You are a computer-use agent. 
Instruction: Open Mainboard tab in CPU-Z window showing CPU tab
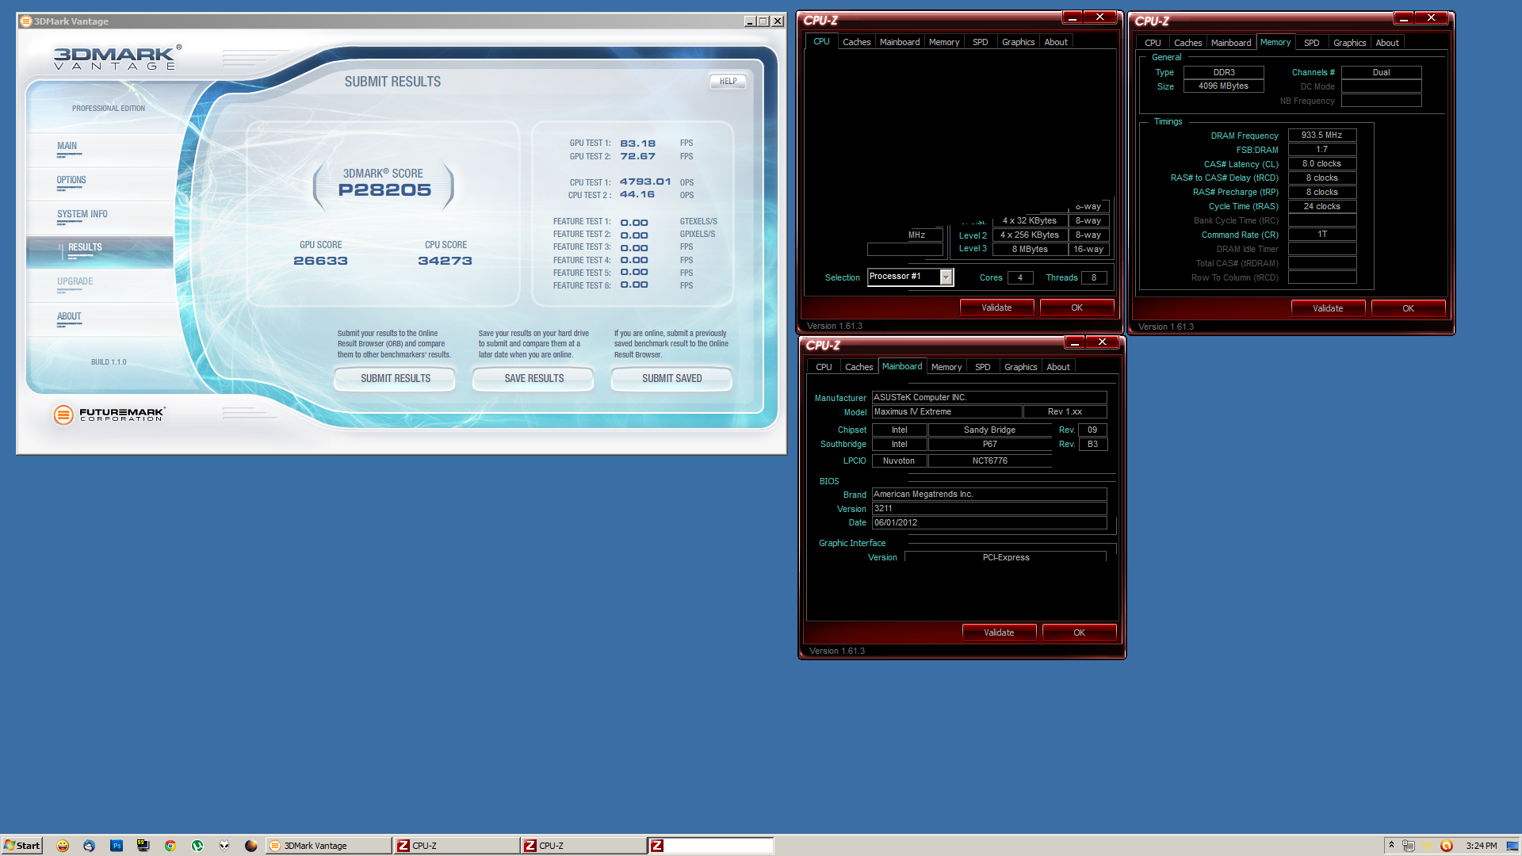coord(900,42)
